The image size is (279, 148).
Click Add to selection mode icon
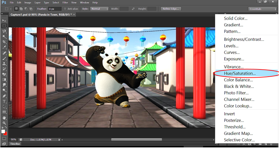click(21, 9)
